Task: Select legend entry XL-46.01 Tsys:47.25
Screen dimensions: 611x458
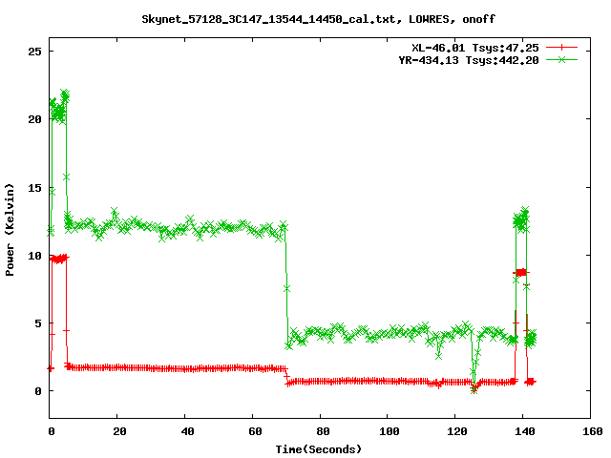Action: [475, 48]
